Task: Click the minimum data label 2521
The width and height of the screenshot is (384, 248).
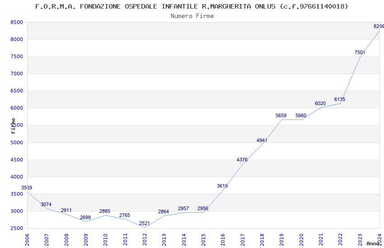Action: coord(145,223)
